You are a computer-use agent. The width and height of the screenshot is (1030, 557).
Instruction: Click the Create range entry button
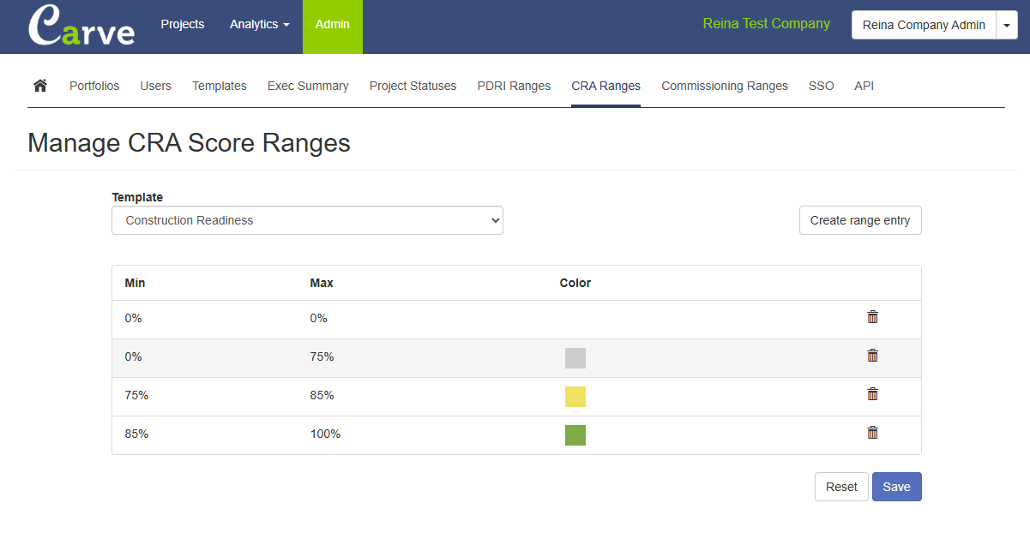click(x=859, y=220)
